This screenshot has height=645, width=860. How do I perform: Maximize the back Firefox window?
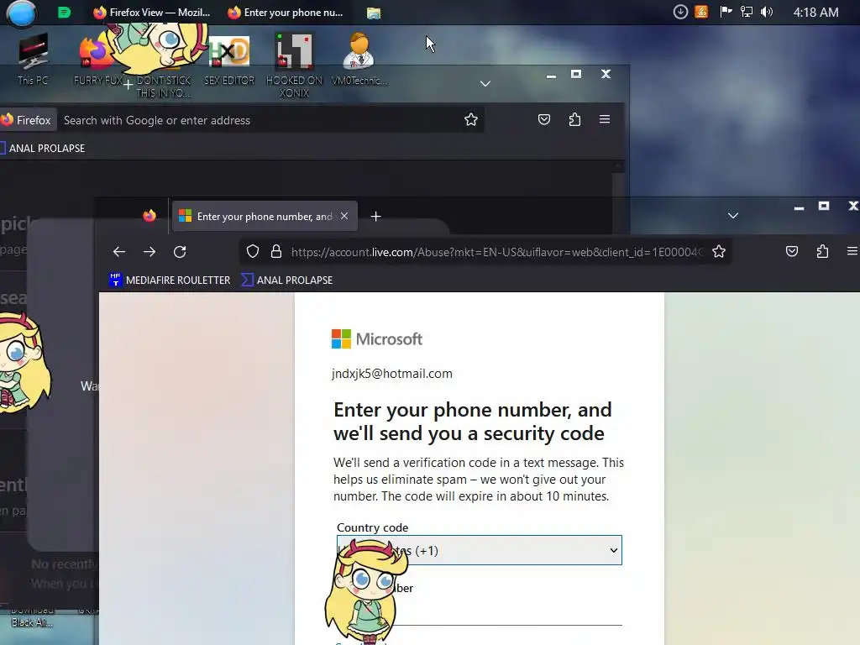click(576, 74)
